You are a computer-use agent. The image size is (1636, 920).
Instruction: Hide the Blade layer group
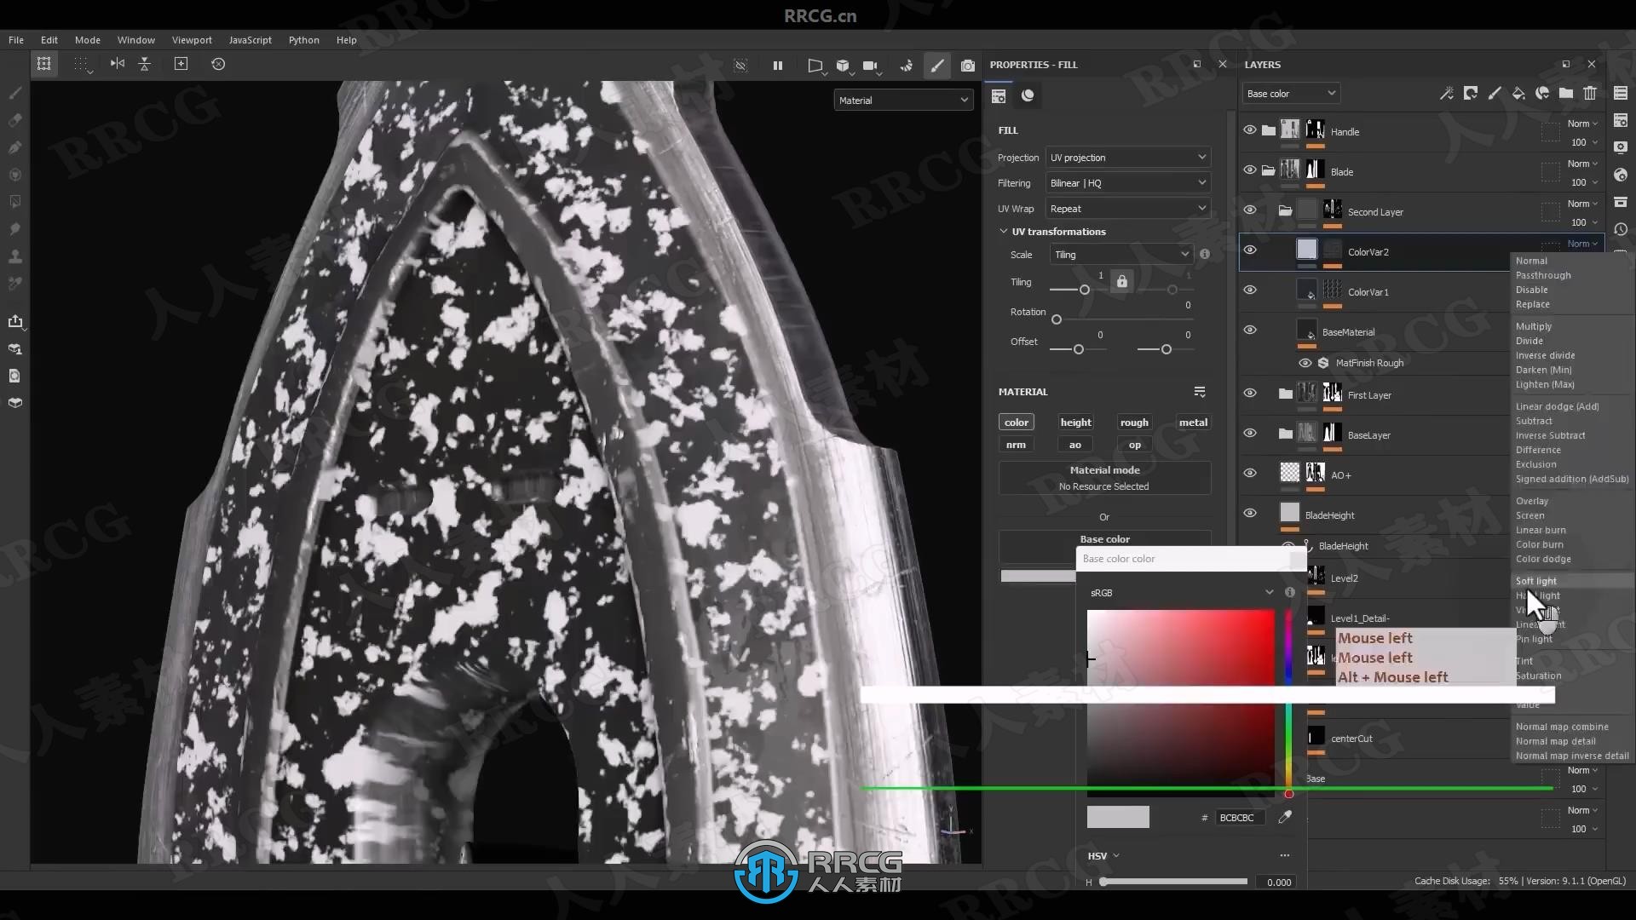1250,170
